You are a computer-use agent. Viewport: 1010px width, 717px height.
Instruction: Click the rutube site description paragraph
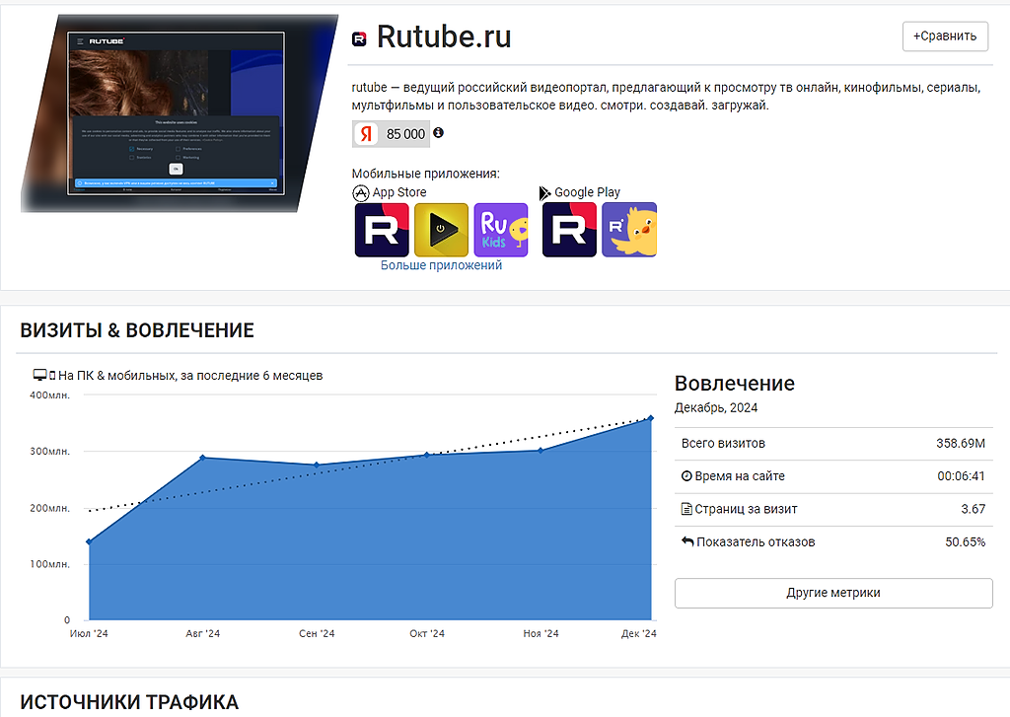click(x=666, y=96)
